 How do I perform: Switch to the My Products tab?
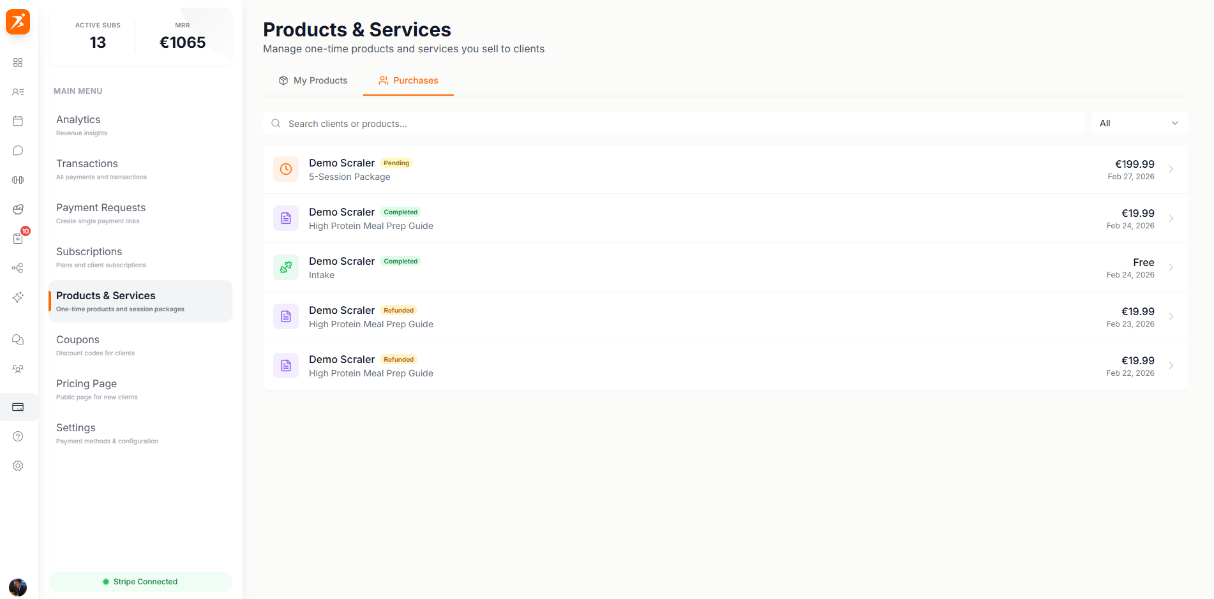pyautogui.click(x=313, y=80)
